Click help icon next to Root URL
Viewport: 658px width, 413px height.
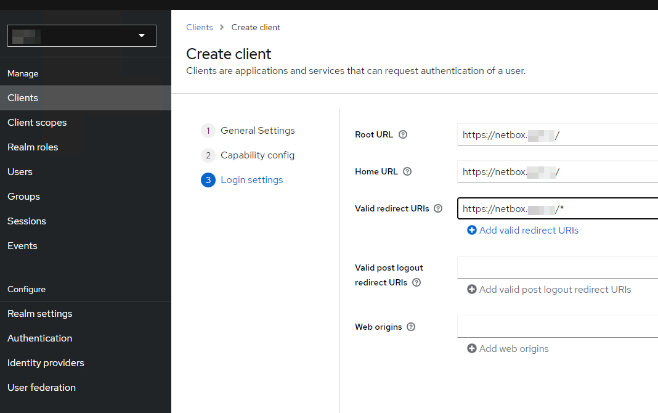click(x=403, y=134)
